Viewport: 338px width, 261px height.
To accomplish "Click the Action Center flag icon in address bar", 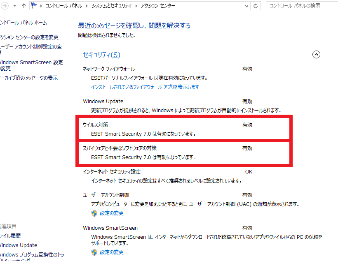I will pyautogui.click(x=34, y=6).
